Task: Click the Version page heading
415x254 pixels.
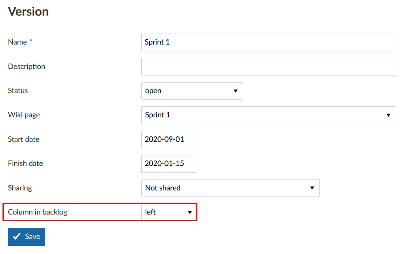Action: [x=28, y=11]
